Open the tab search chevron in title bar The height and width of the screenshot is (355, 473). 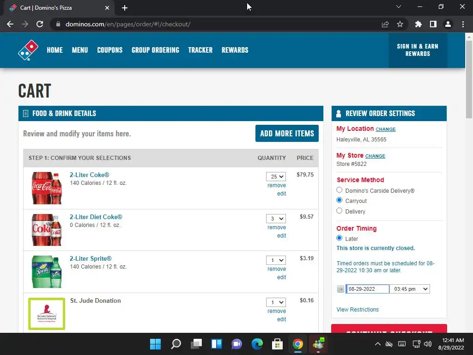pos(399,6)
